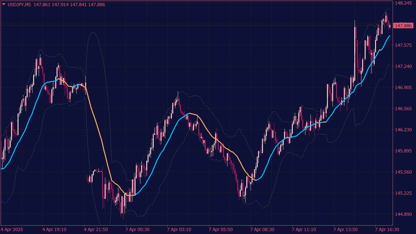Click the 146.565 price axis label
The image size is (416, 234).
(x=403, y=109)
